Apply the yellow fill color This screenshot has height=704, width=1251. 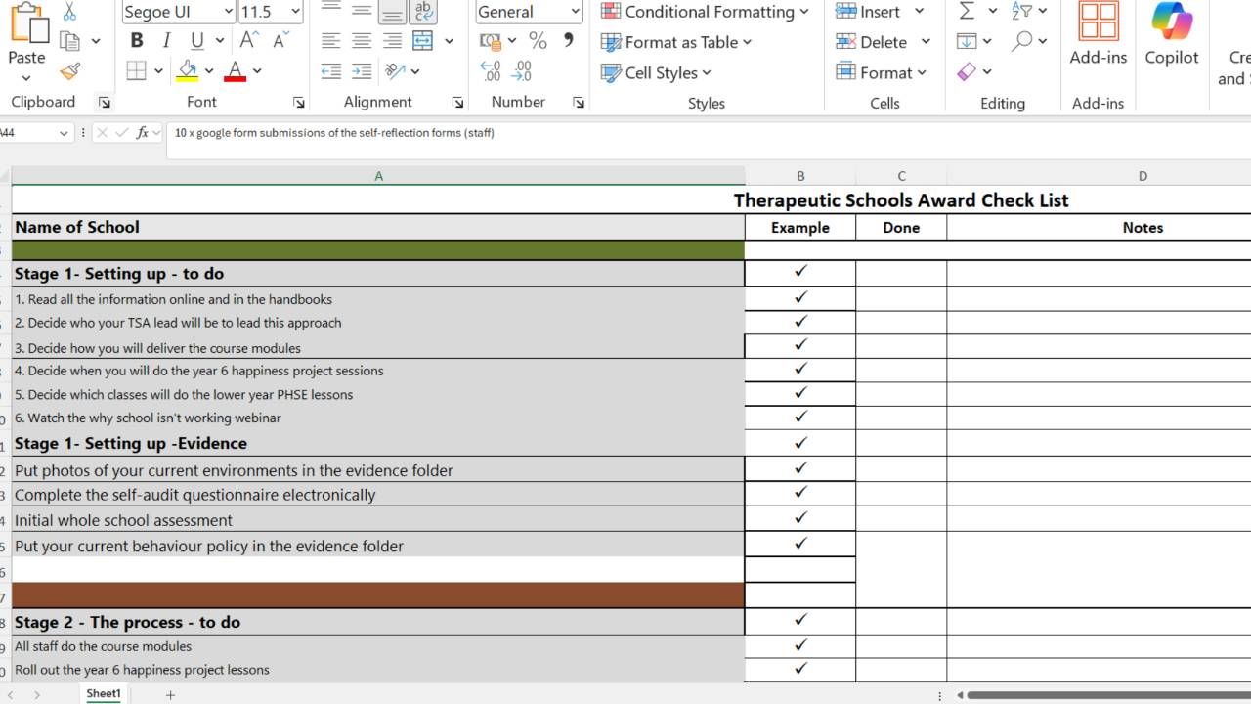click(x=188, y=71)
